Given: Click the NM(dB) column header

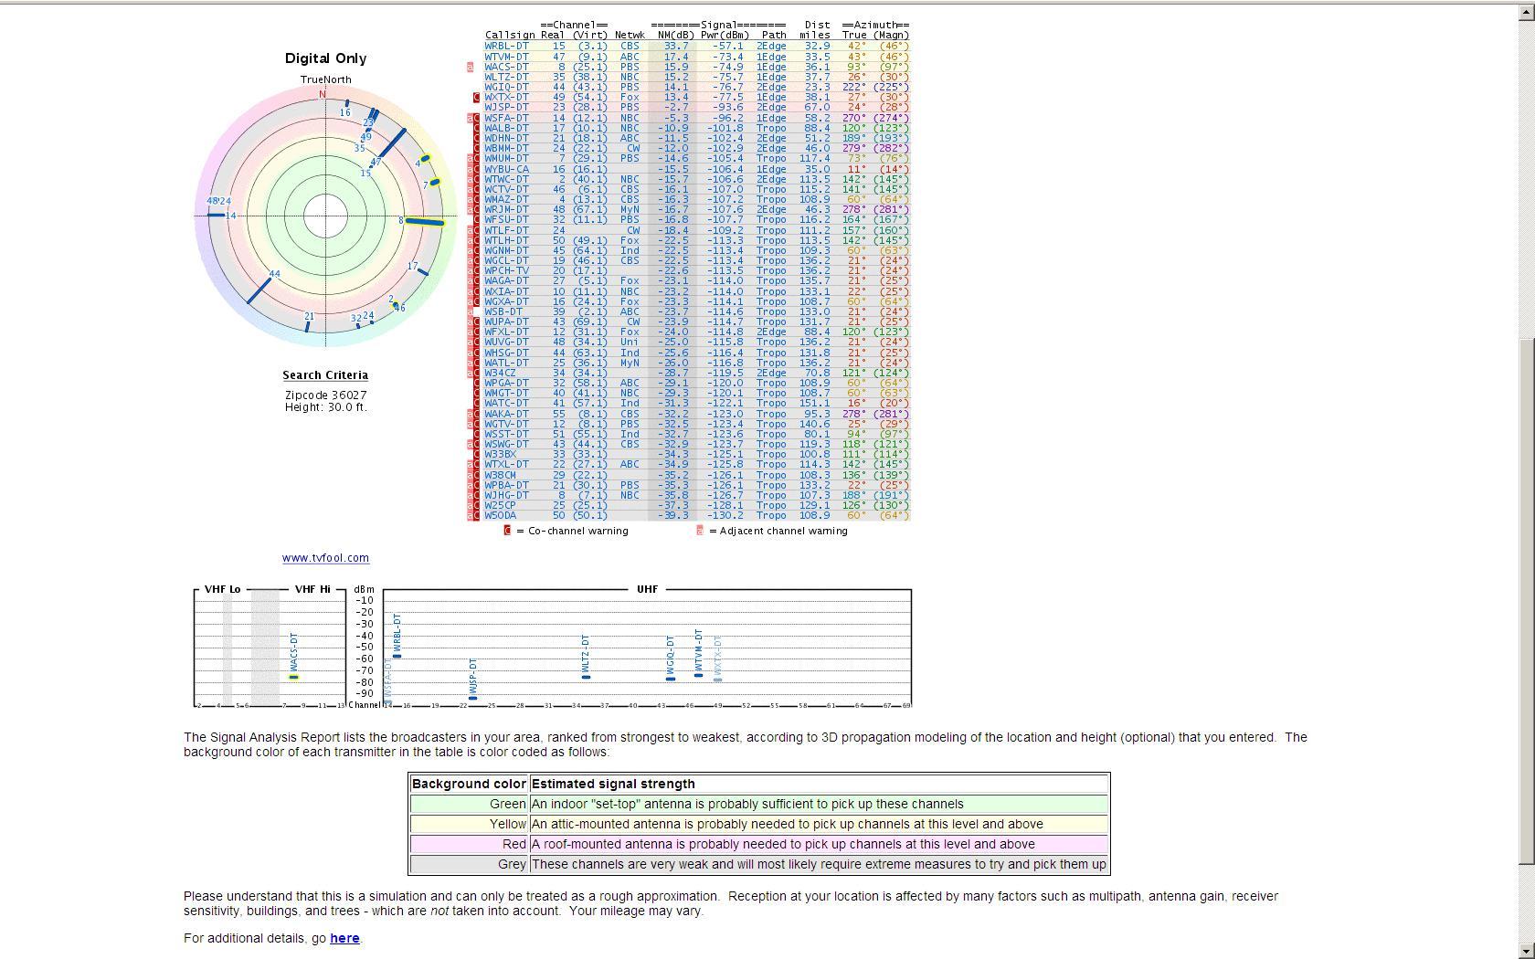Looking at the screenshot, I should (676, 35).
